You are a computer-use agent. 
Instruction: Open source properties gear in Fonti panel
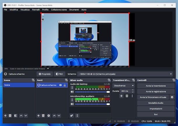pyautogui.click(x=49, y=116)
